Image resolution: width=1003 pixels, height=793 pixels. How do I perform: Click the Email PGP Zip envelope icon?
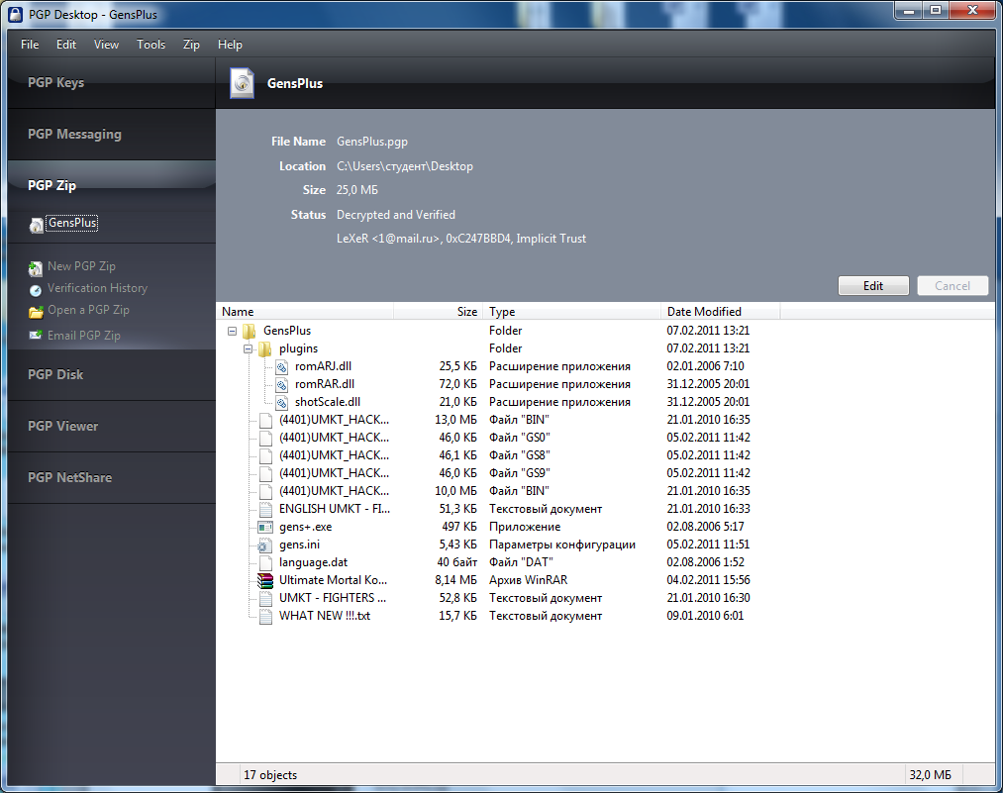(x=36, y=335)
